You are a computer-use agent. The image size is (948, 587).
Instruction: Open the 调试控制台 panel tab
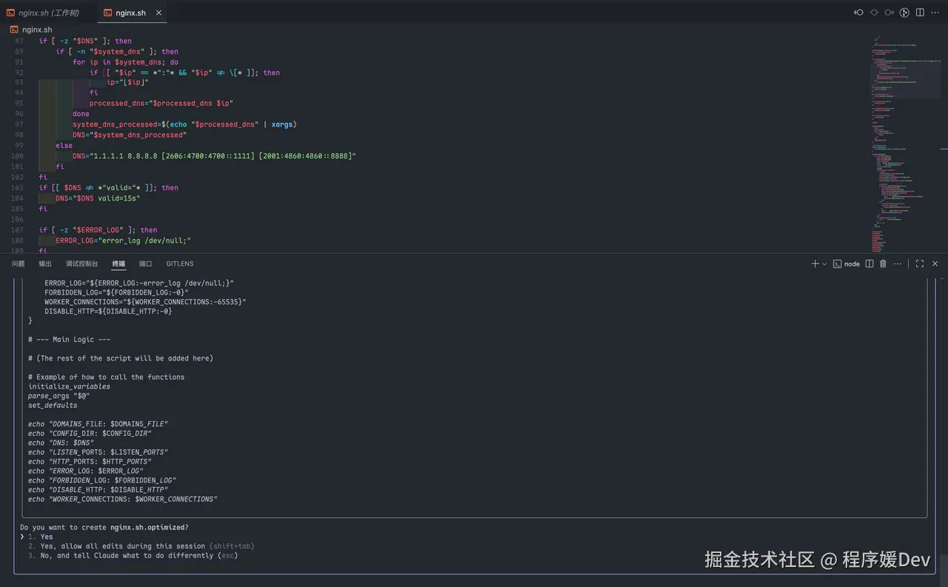[81, 264]
